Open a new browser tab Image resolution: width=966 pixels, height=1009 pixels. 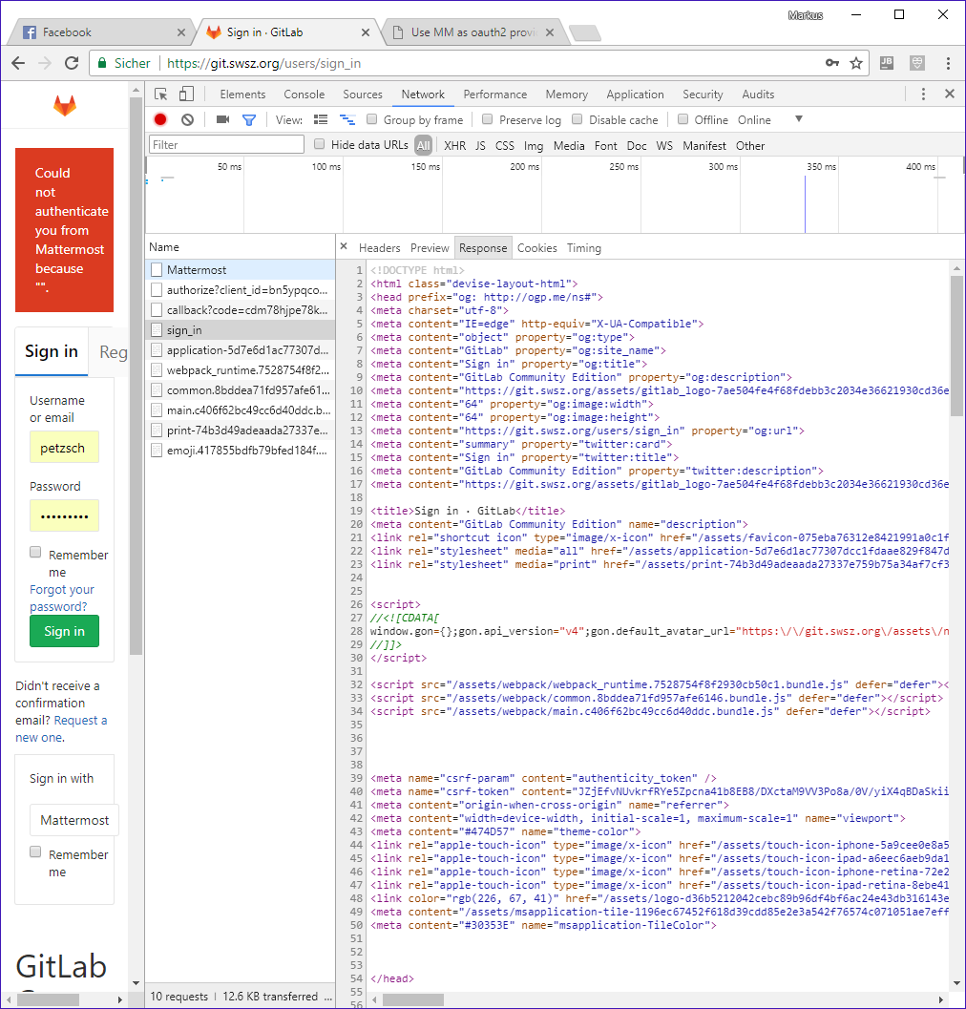[x=585, y=32]
